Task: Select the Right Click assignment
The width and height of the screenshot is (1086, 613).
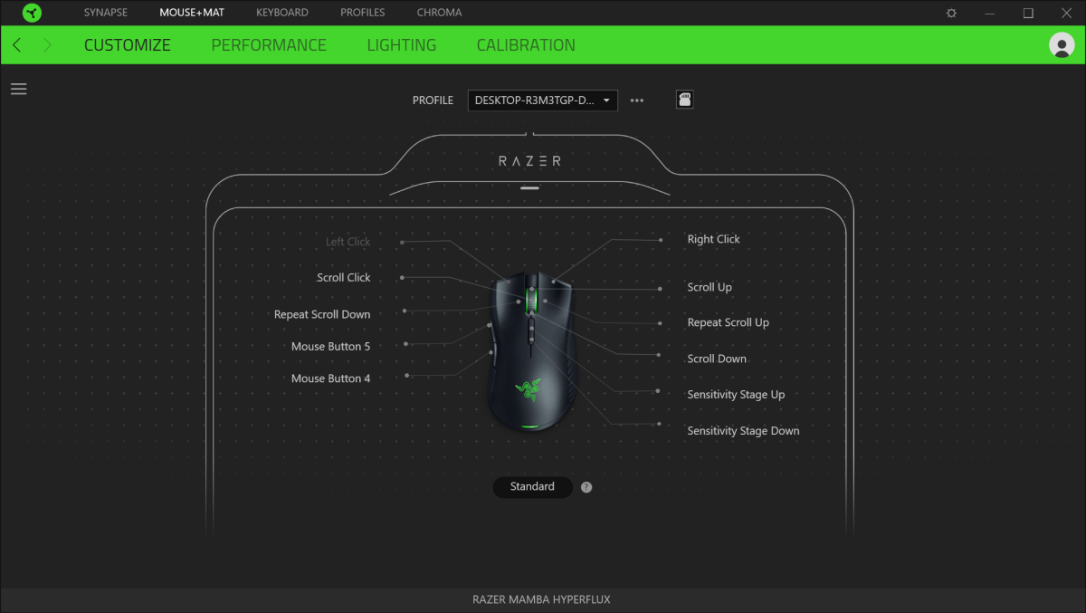Action: 714,240
